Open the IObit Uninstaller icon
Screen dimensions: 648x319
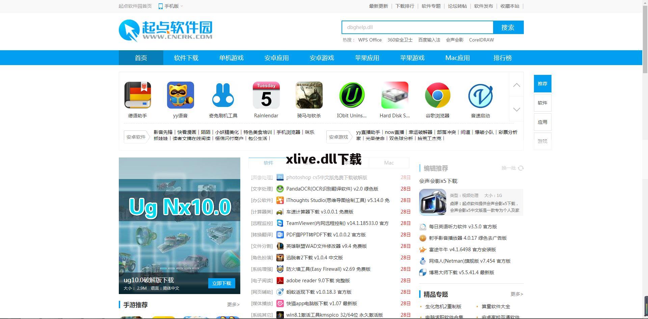(352, 95)
